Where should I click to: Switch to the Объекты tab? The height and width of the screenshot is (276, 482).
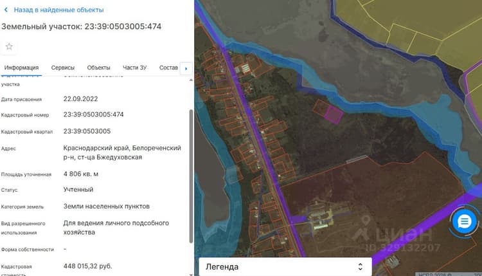98,68
